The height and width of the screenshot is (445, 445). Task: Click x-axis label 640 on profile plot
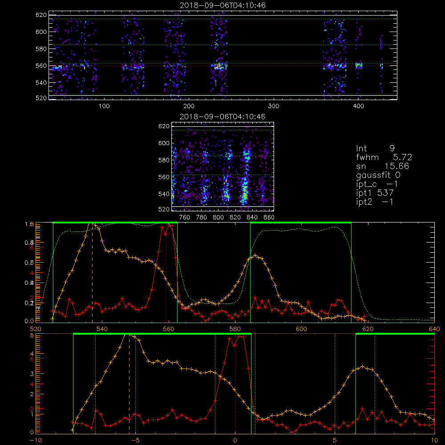point(434,329)
